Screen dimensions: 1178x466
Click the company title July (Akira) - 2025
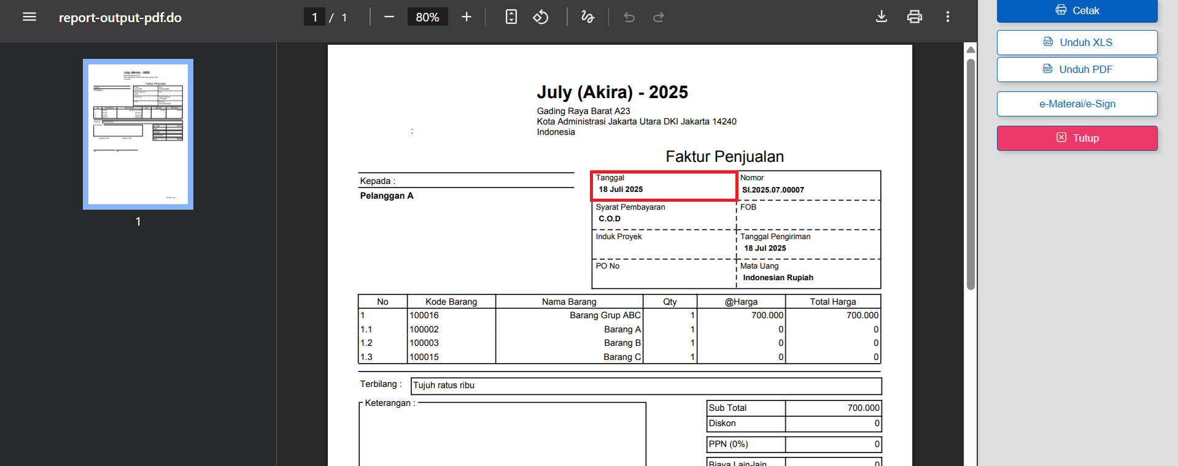(x=612, y=92)
